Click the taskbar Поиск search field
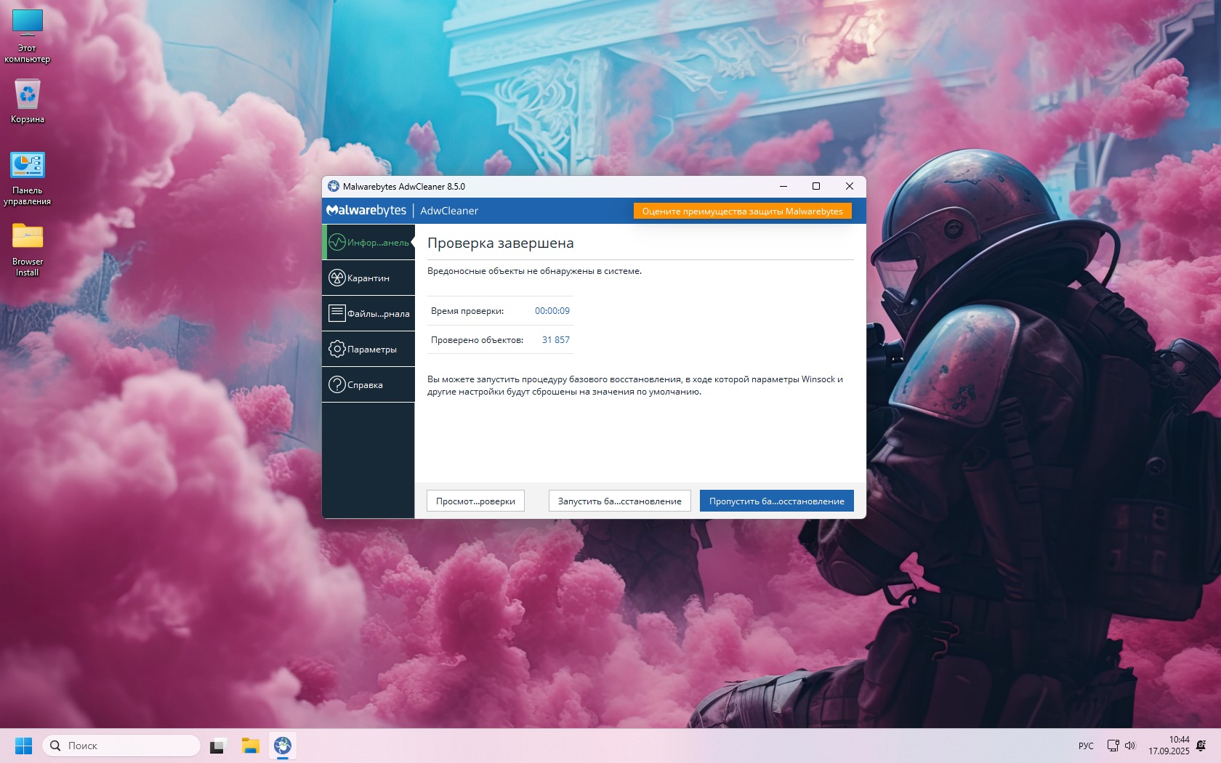This screenshot has width=1221, height=763. [121, 746]
